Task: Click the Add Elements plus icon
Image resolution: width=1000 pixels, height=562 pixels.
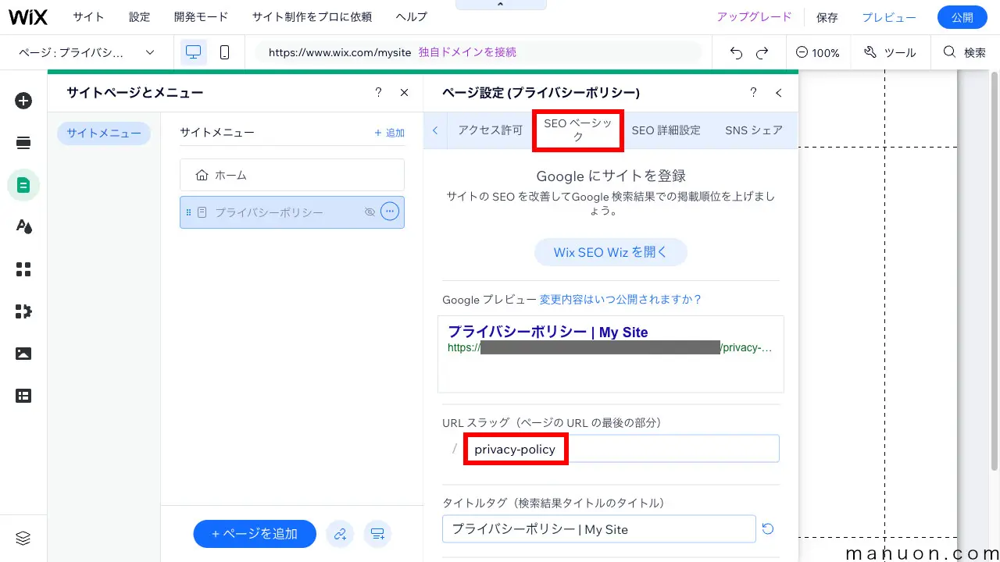Action: coord(23,101)
